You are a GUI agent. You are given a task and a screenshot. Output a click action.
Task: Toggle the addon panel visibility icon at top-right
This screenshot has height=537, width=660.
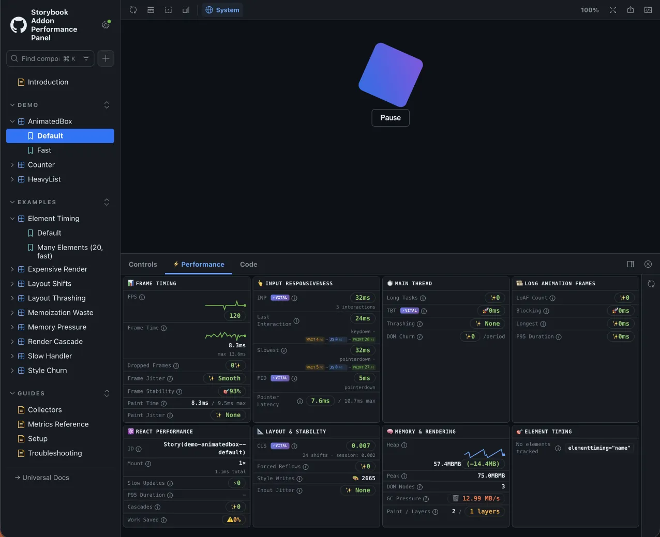[648, 10]
